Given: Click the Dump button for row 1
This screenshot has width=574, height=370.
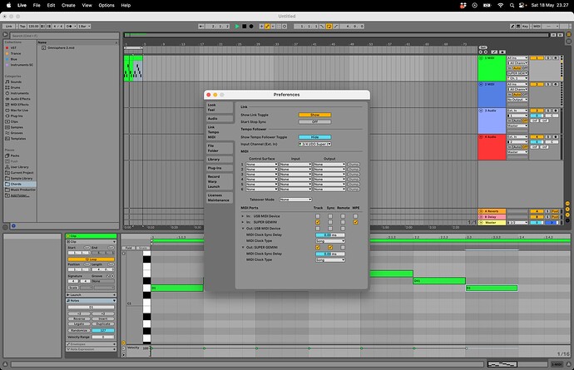Looking at the screenshot, I should (x=354, y=165).
